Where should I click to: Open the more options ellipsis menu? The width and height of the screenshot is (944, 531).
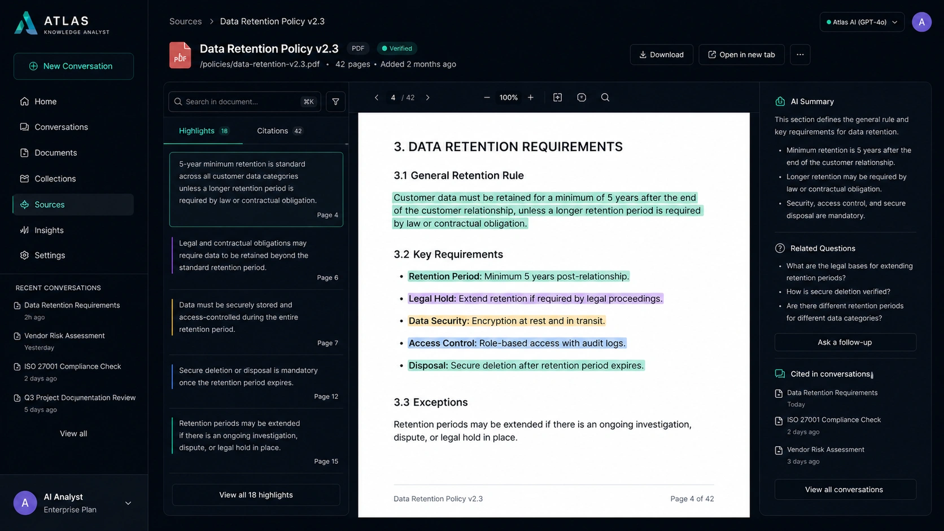800,55
